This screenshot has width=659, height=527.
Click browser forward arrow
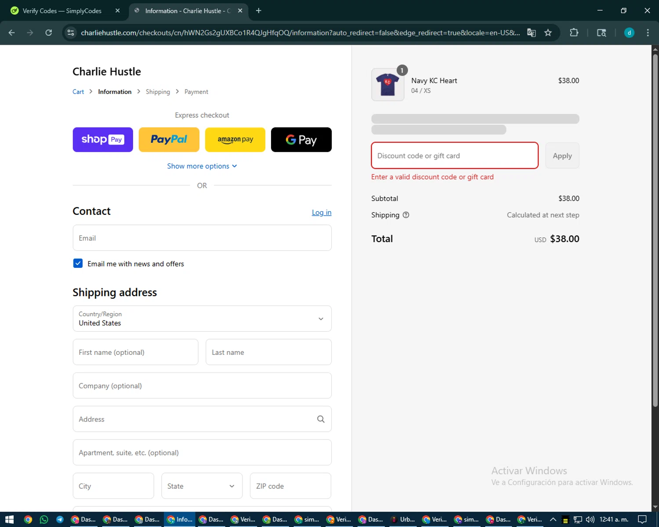30,32
